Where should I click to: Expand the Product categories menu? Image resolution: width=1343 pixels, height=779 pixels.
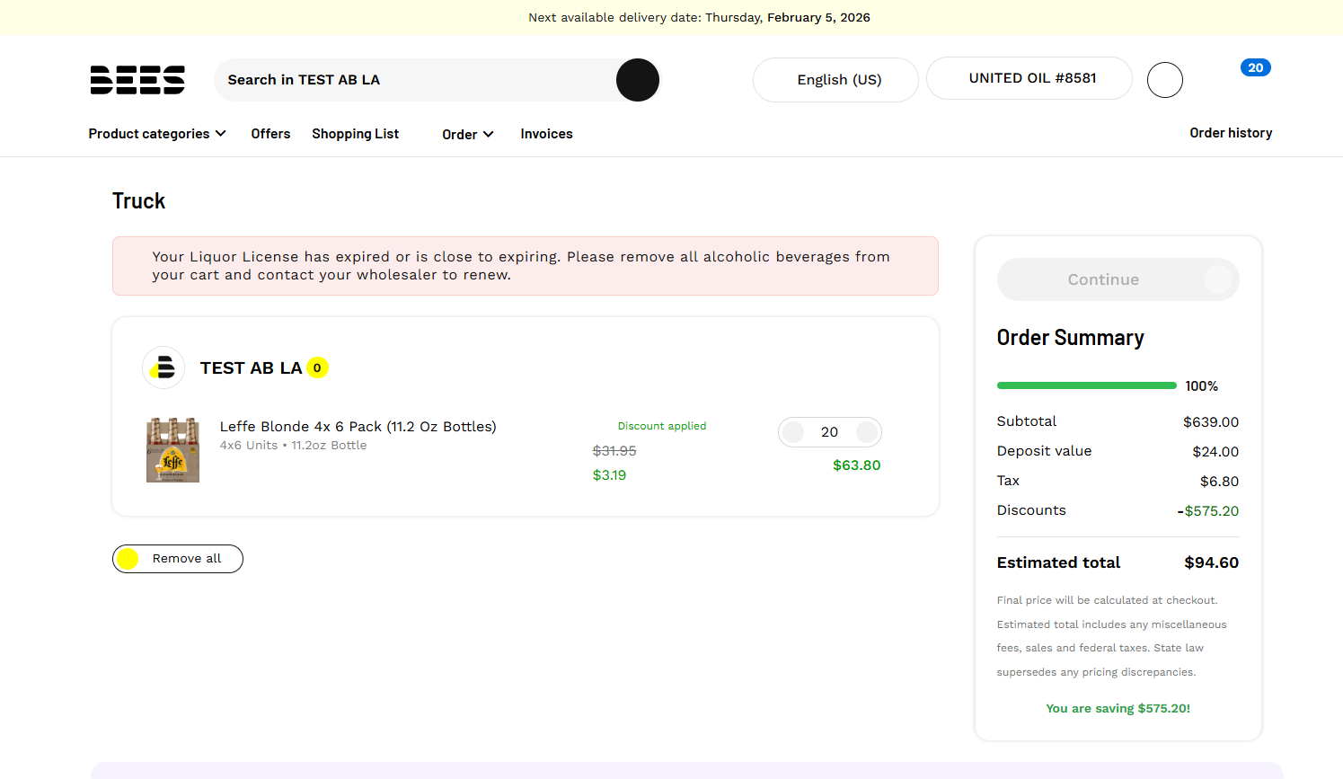tap(157, 134)
